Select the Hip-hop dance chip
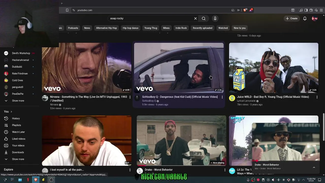Viewport: 325px width, 183px height. (131, 28)
